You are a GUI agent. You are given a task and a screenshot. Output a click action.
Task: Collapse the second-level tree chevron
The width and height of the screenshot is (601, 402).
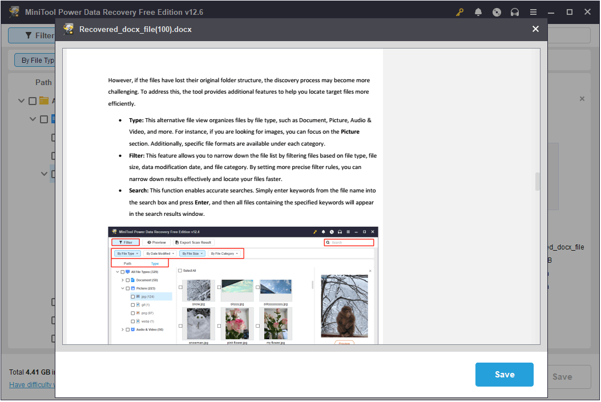click(33, 119)
